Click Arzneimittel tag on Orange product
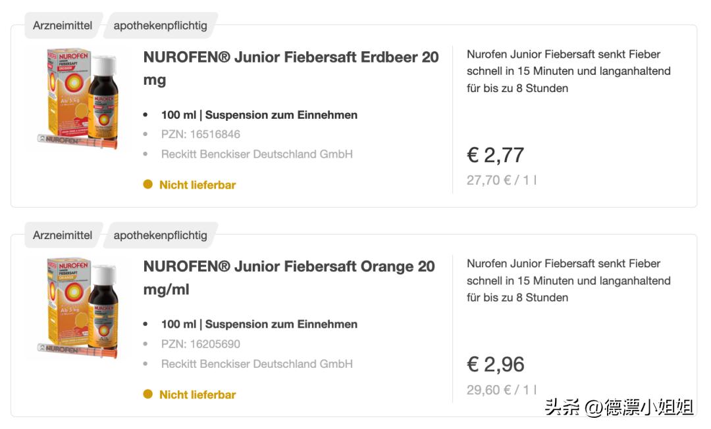711x429 pixels. click(x=63, y=235)
